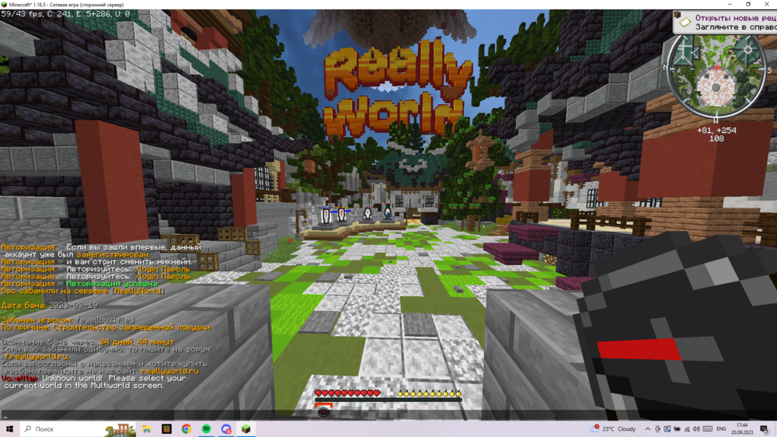Open the forum link f.reallyworld.ru in chat
Screen dimensions: 777x437
click(x=37, y=357)
